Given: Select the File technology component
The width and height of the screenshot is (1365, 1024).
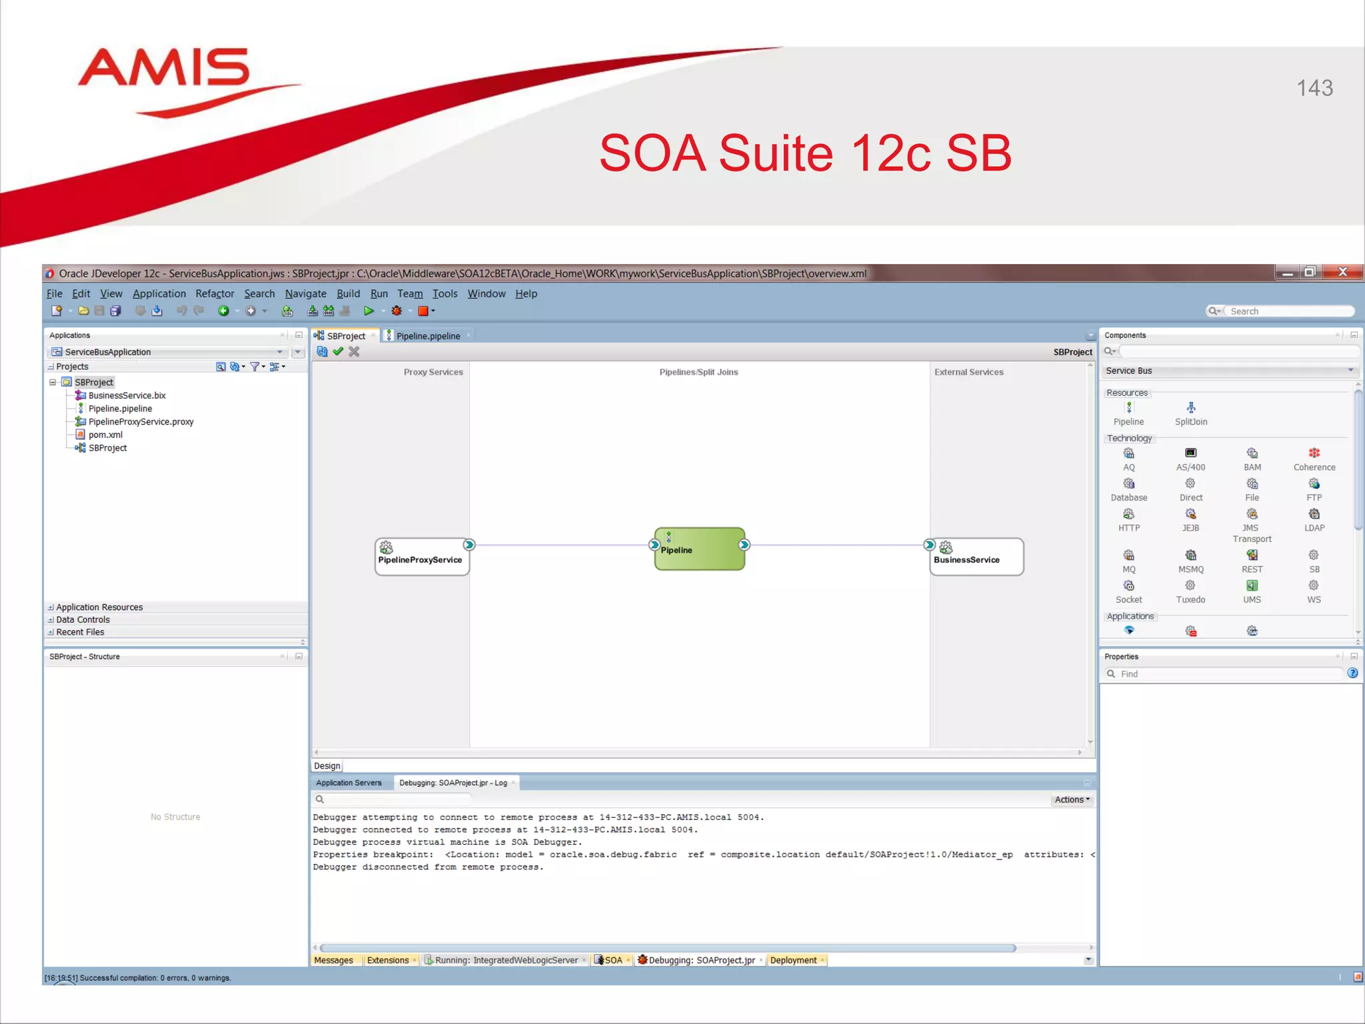Looking at the screenshot, I should tap(1252, 490).
